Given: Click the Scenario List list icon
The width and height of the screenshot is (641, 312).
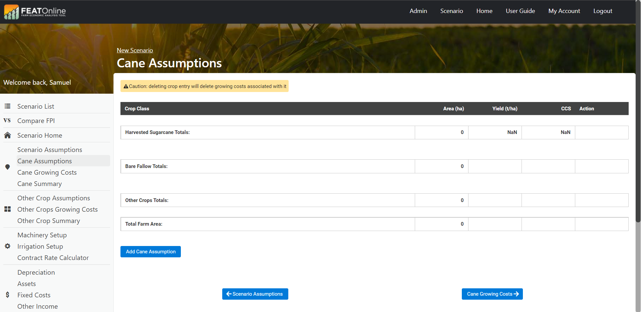Looking at the screenshot, I should (x=7, y=106).
